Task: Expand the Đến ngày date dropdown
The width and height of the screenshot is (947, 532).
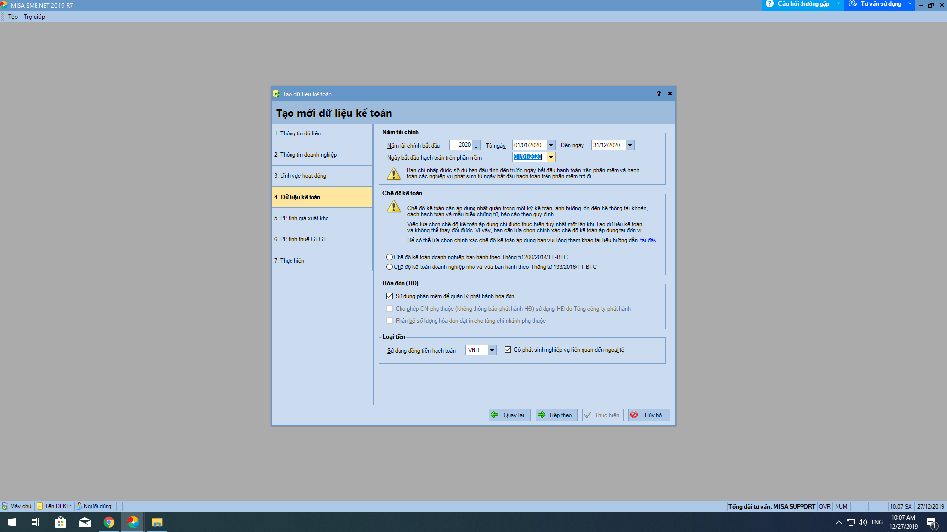Action: click(x=630, y=145)
